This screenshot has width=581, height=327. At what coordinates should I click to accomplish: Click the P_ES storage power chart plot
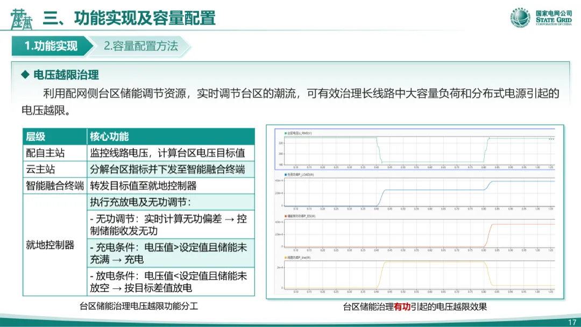point(420,233)
